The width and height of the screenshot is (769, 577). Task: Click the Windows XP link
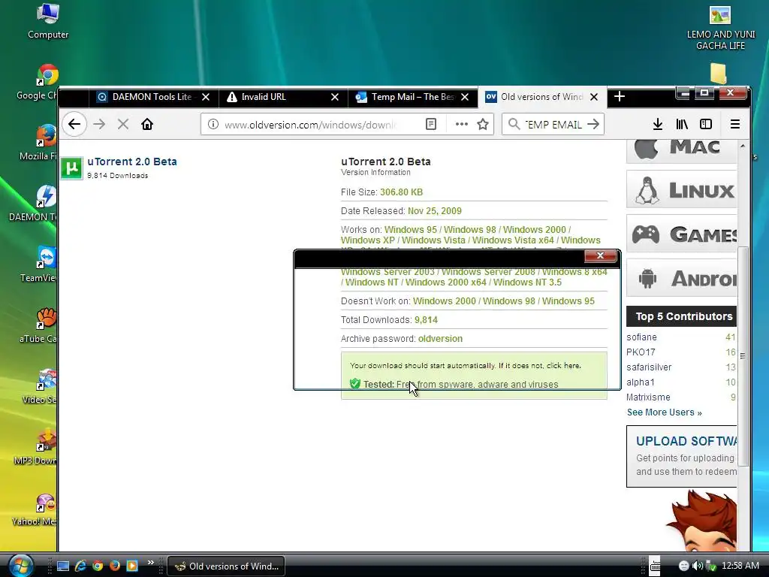tap(368, 240)
